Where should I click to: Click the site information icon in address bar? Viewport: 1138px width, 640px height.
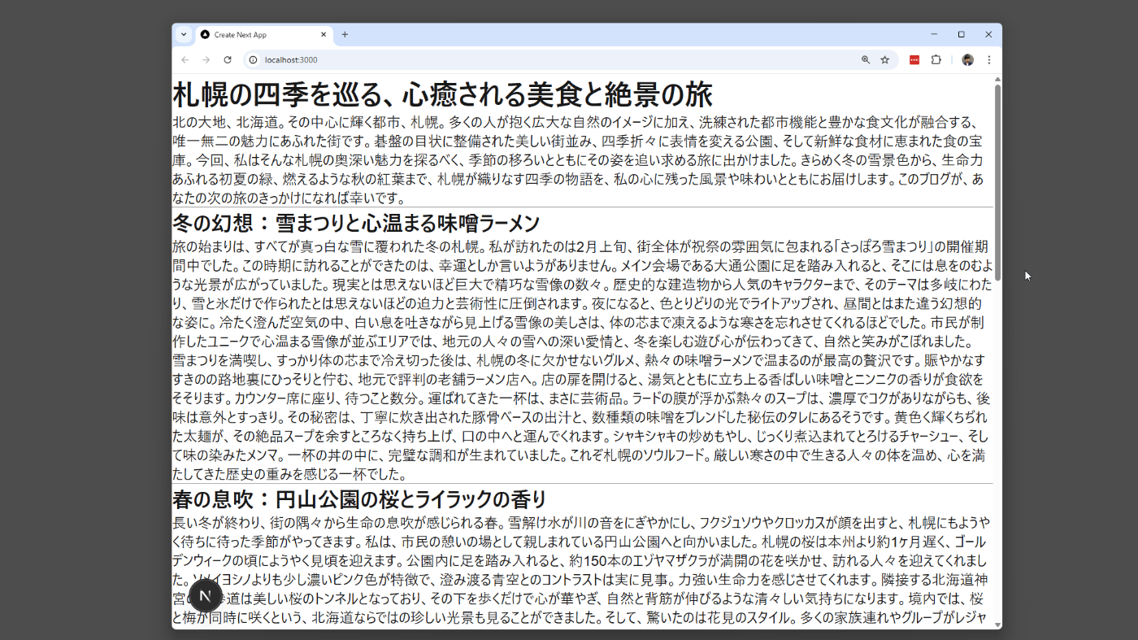[253, 59]
